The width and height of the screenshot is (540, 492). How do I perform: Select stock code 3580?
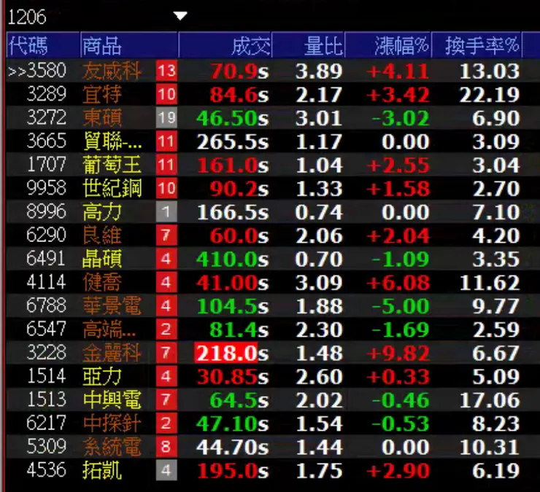[46, 71]
